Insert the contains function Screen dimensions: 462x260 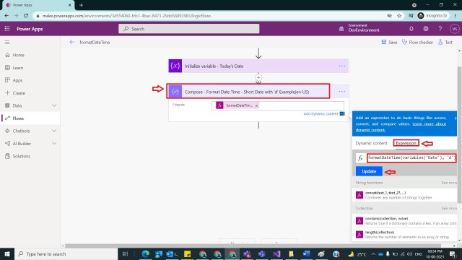[x=405, y=221]
